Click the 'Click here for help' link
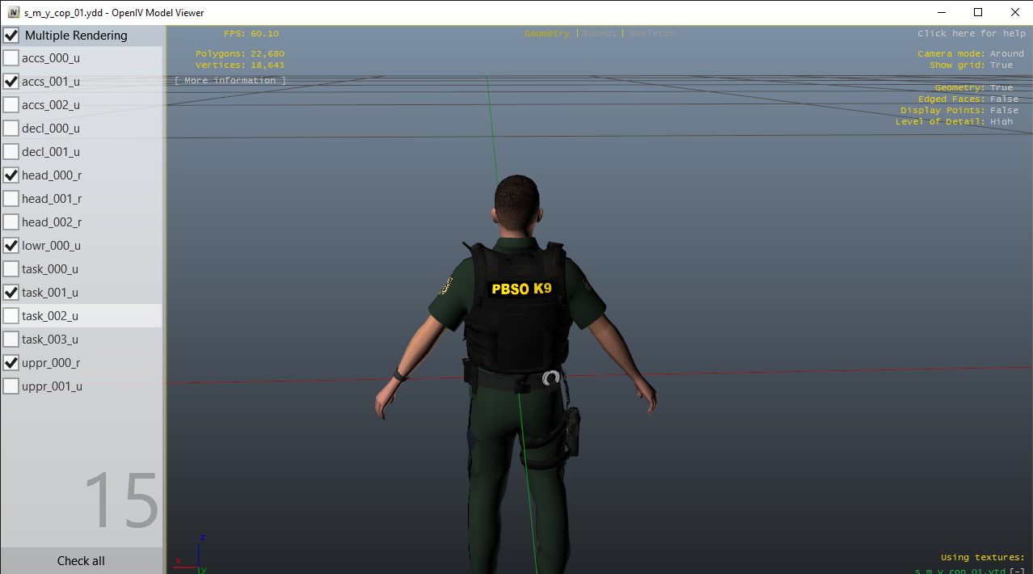The height and width of the screenshot is (574, 1033). coord(971,34)
